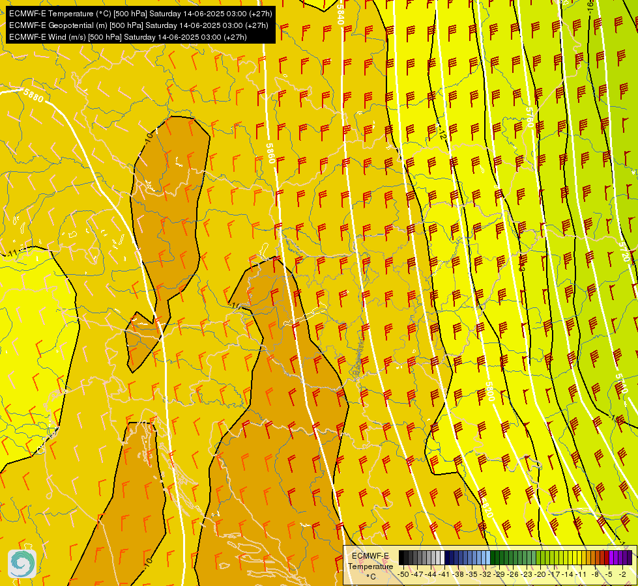638x586 pixels.
Task: Click the 5820 geopotential contour label
Action: pyautogui.click(x=487, y=509)
